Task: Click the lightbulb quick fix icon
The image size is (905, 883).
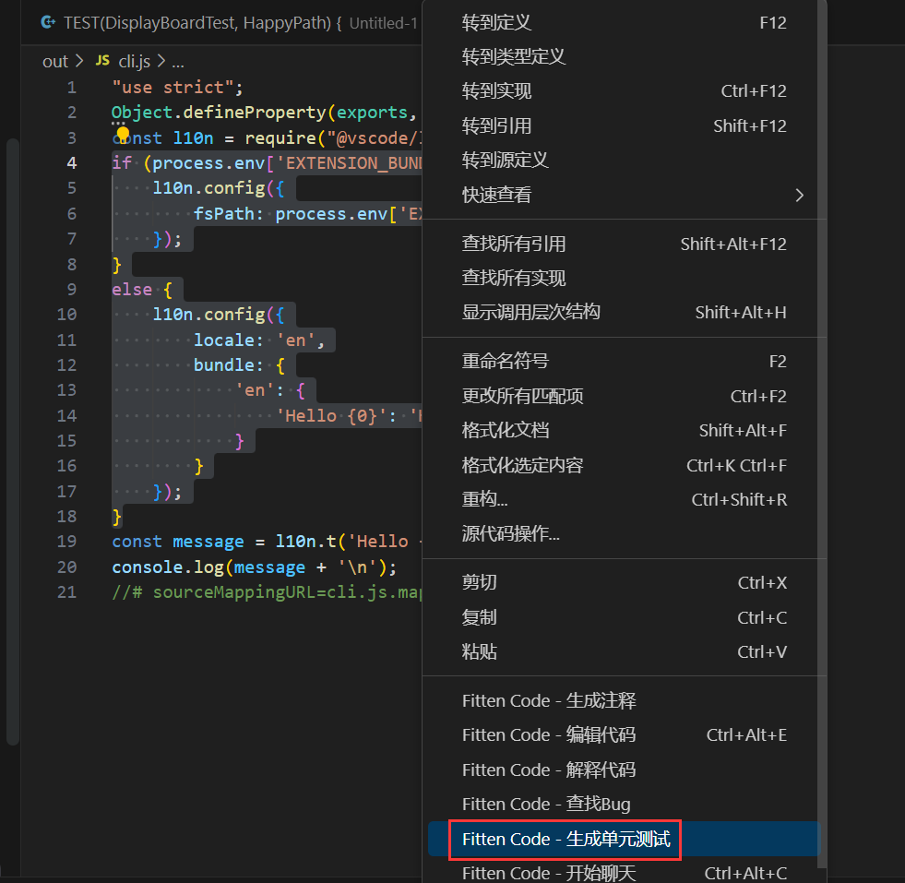Action: 124,135
